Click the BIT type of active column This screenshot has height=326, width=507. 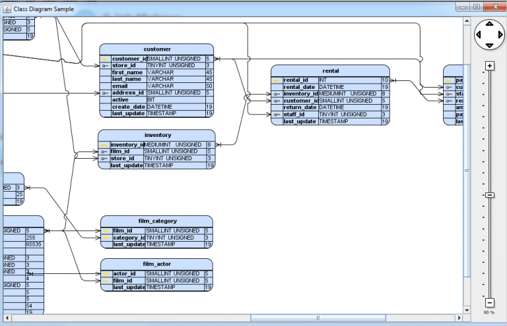coord(151,100)
